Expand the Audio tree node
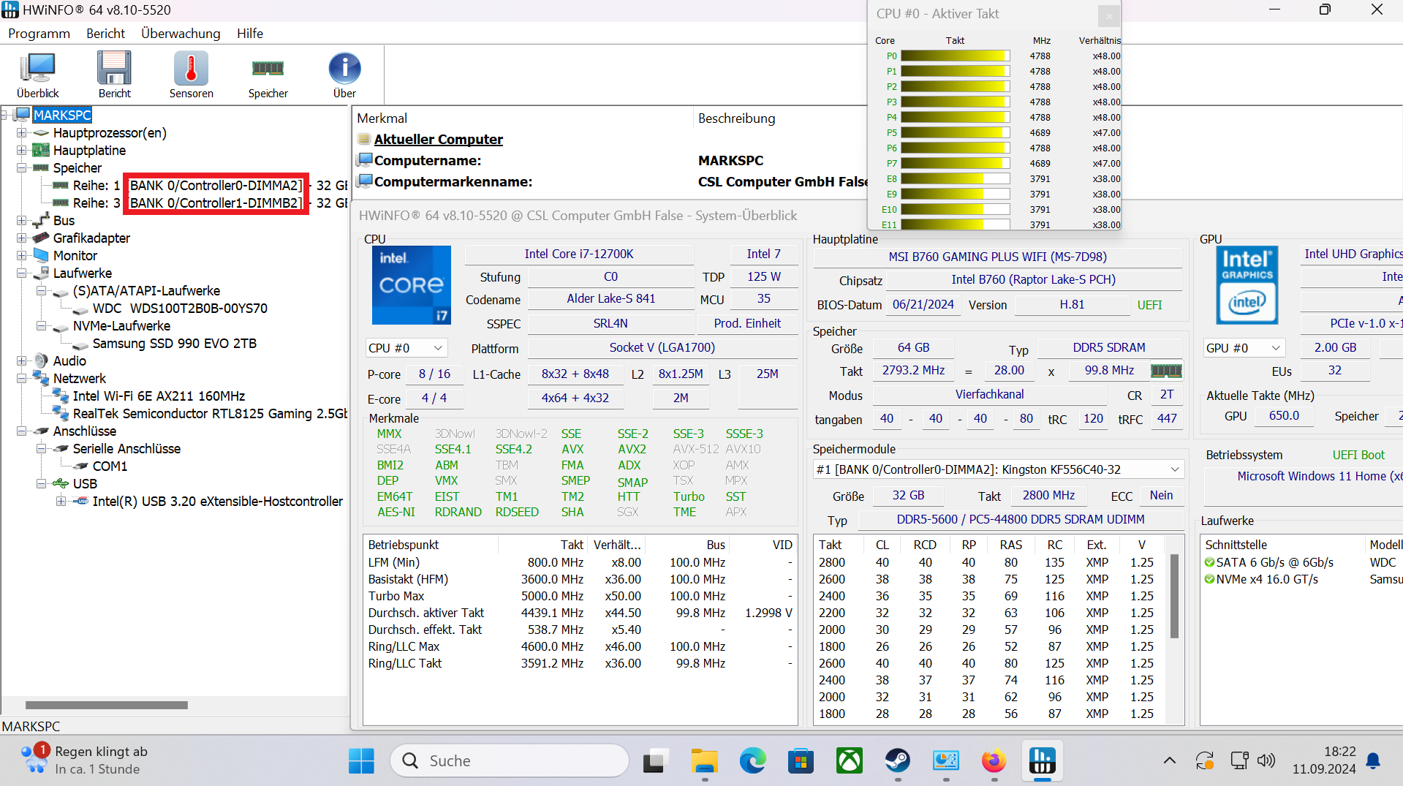The width and height of the screenshot is (1403, 786). (21, 361)
